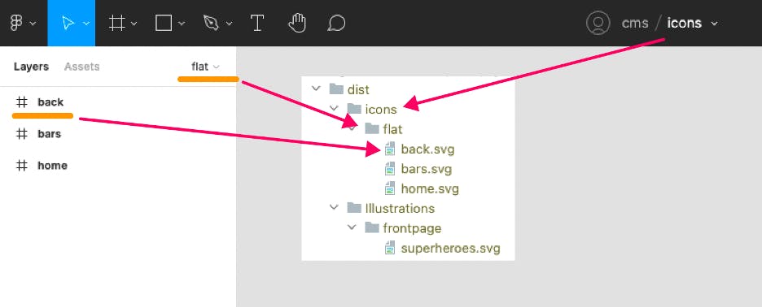This screenshot has width=762, height=307.
Task: Click the Illustrations folder icon
Action: (x=354, y=208)
